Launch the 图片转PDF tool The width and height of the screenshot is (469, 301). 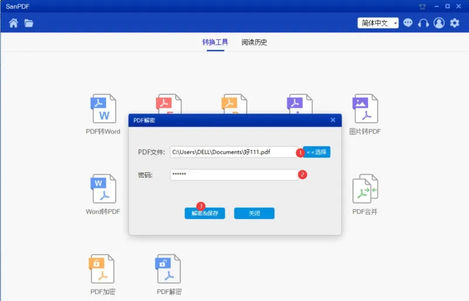click(x=365, y=114)
